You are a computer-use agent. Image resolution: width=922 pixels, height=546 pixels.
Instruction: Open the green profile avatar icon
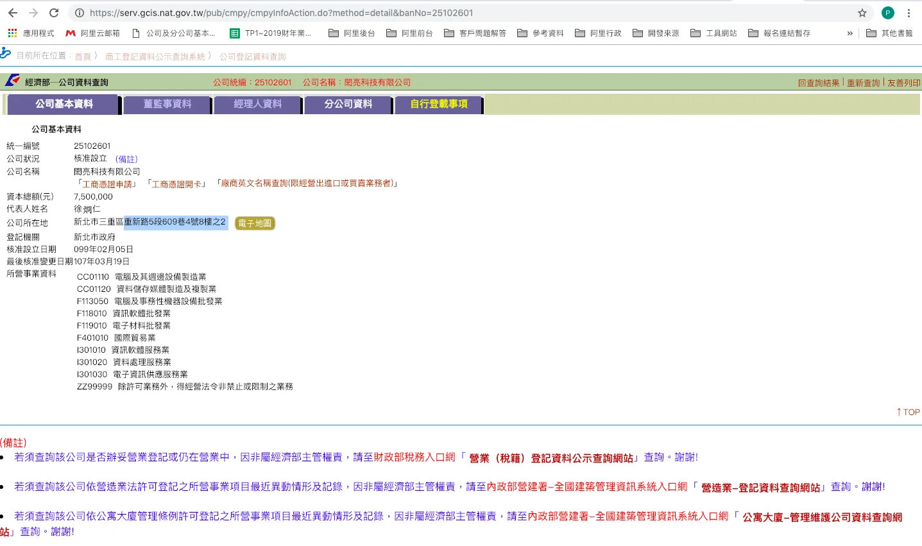tap(888, 13)
